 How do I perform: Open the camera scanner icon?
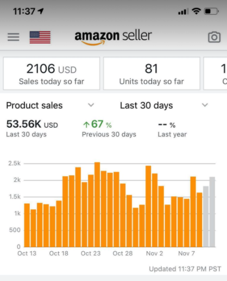214,37
